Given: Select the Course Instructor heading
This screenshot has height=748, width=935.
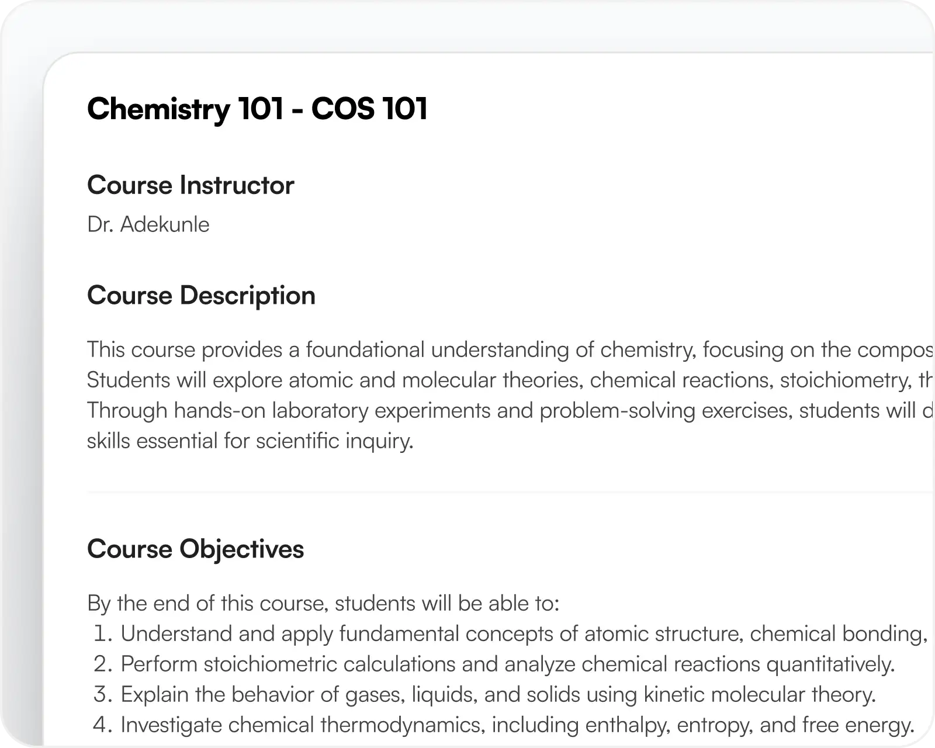Looking at the screenshot, I should (191, 185).
